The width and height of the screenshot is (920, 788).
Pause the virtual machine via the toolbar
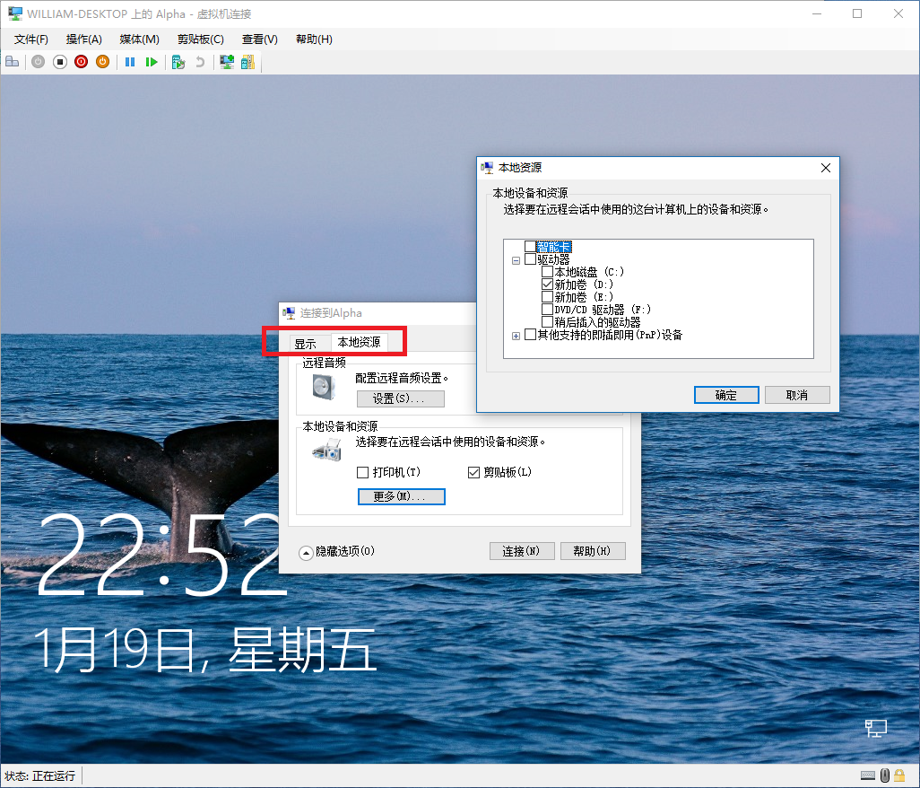tap(129, 61)
